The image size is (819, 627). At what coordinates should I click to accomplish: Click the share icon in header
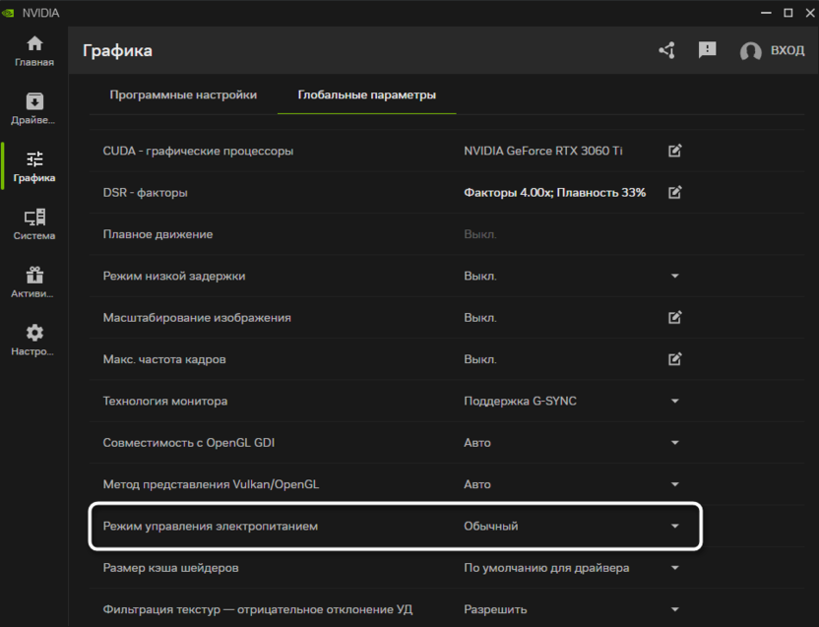pyautogui.click(x=666, y=50)
